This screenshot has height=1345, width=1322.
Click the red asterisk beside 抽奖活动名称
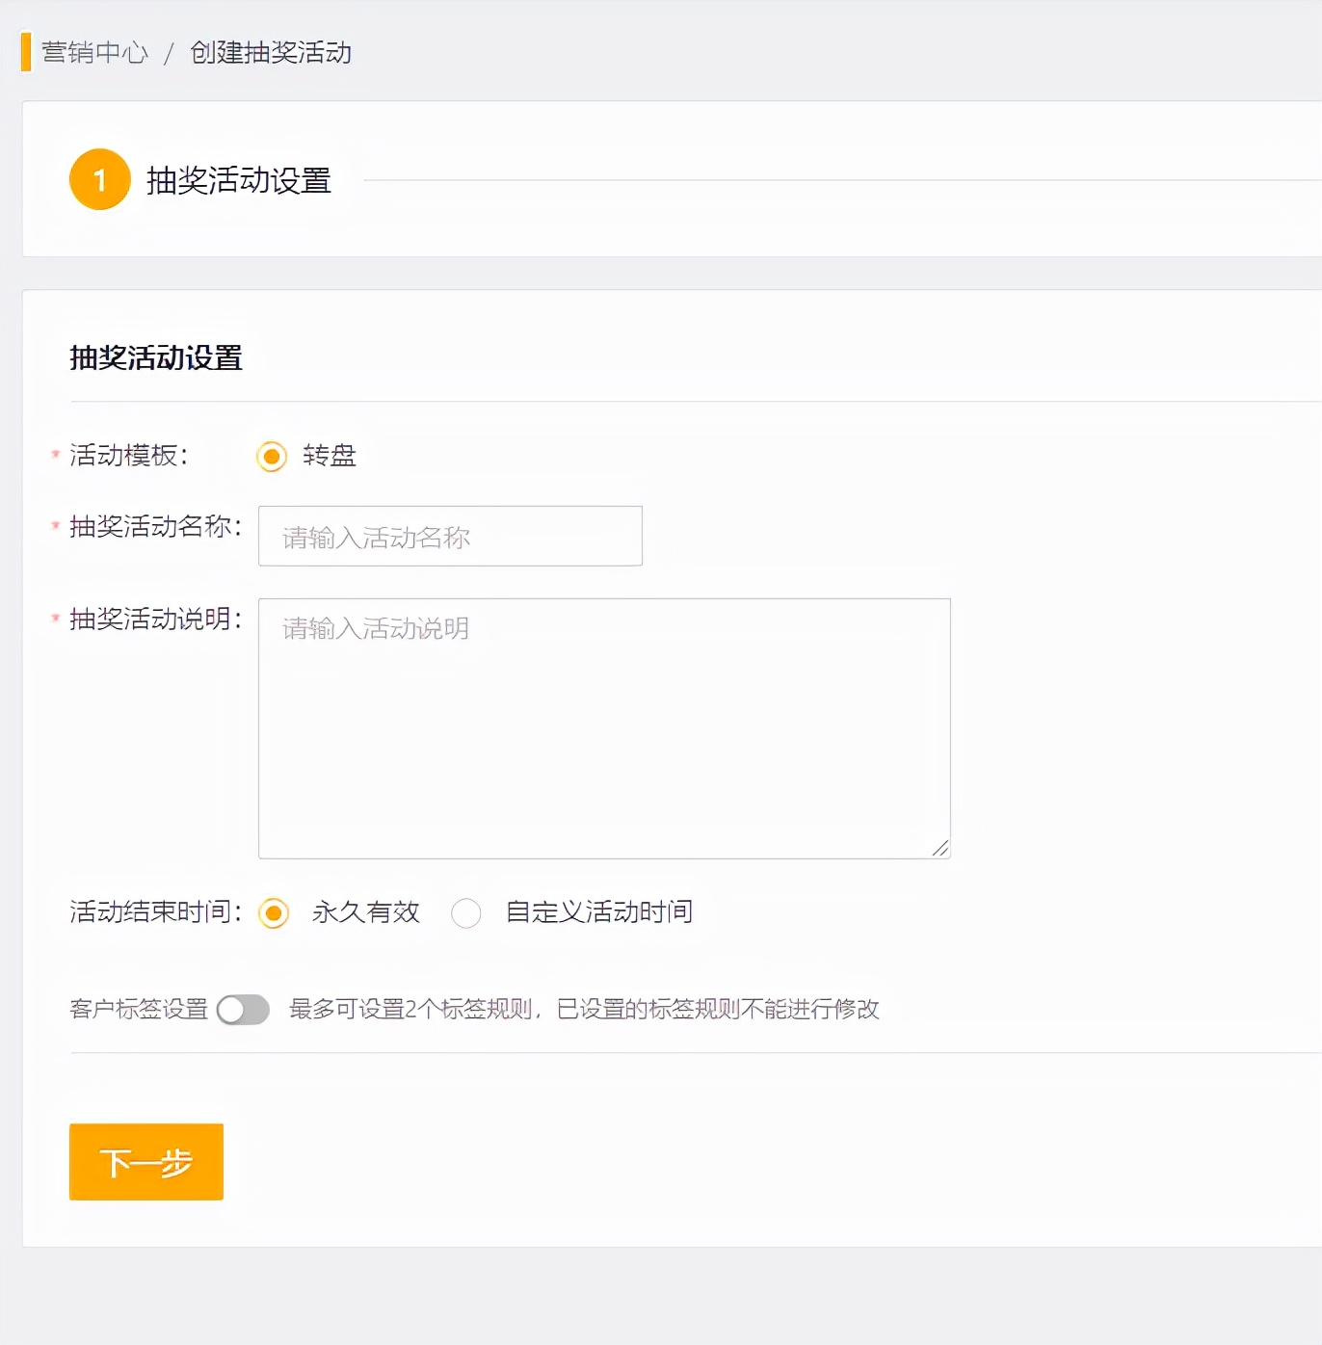[x=53, y=525]
